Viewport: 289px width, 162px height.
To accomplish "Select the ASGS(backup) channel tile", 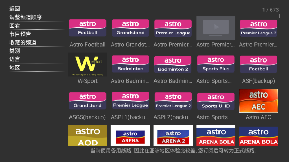I will tap(87, 101).
